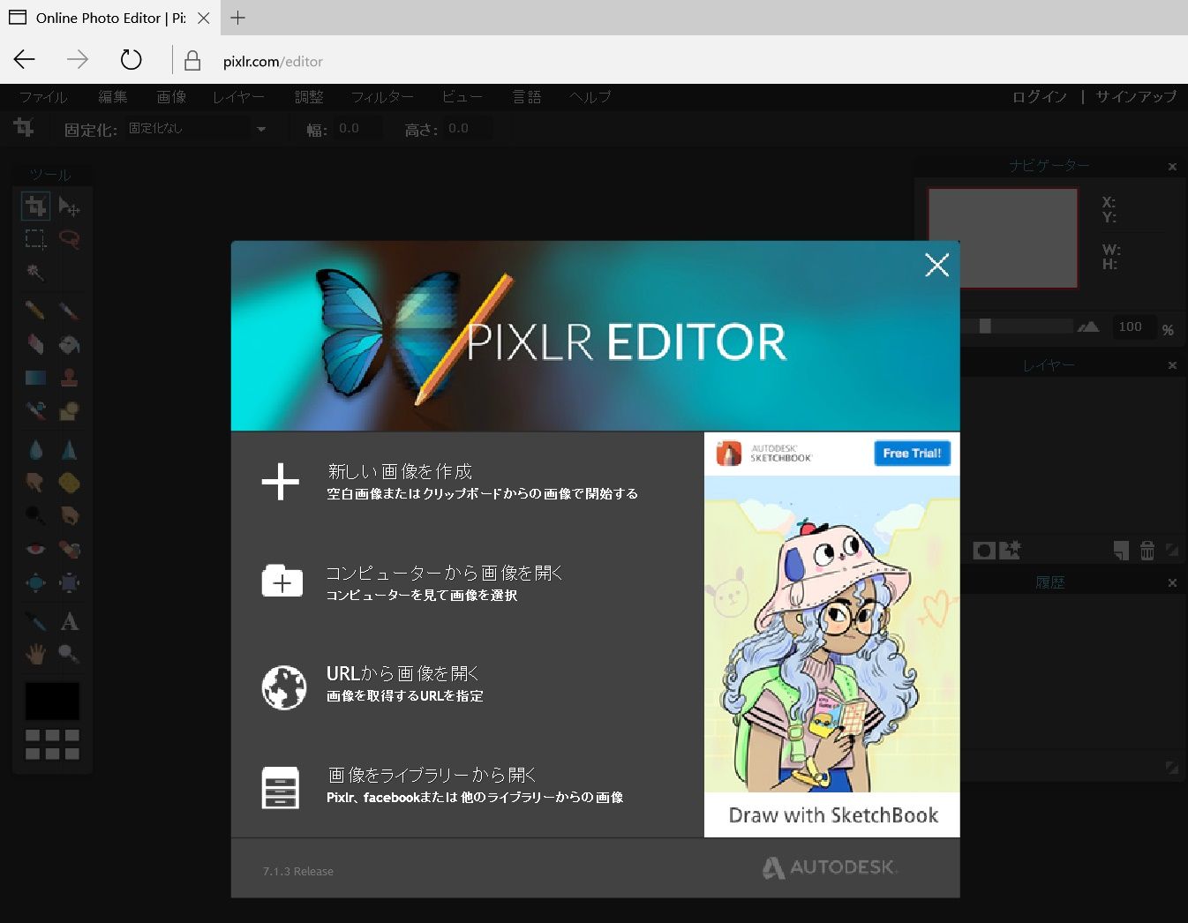Select the Crop tool in the tools panel

pos(35,206)
